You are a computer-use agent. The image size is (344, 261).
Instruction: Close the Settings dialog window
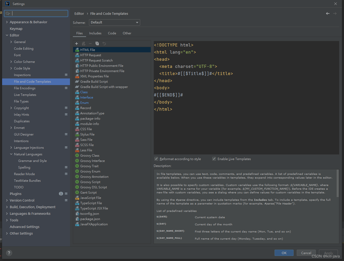[336, 4]
